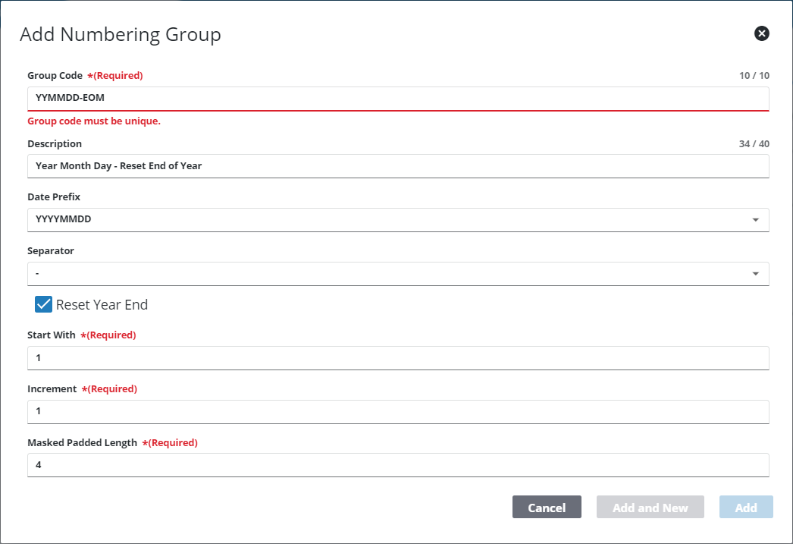Click the checkmark inside Reset Year End box

43,304
